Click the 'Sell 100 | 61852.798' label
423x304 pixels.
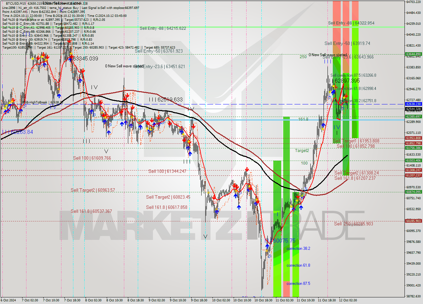click(x=356, y=146)
